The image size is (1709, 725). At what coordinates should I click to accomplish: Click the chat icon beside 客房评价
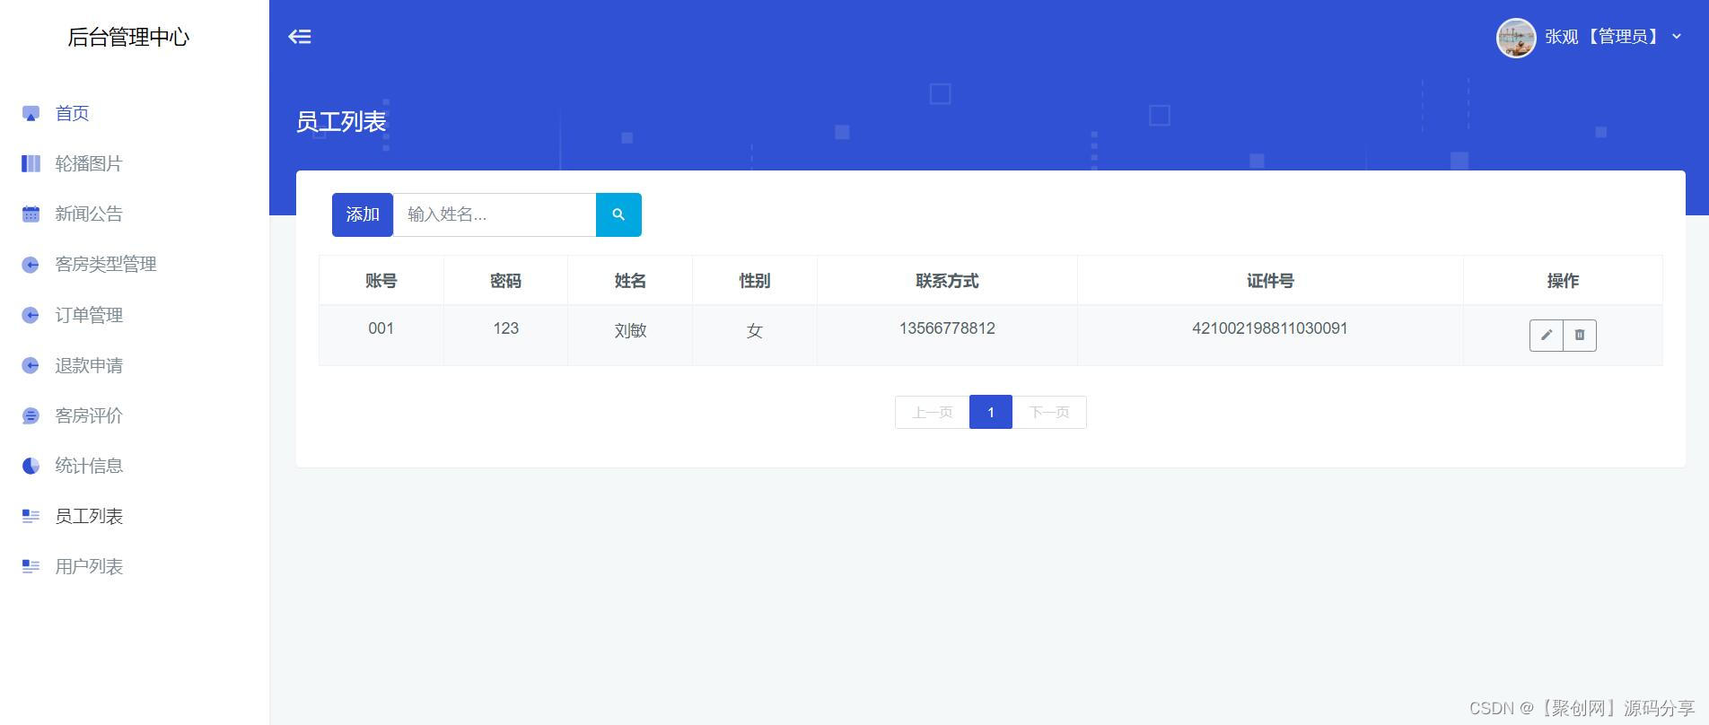(31, 415)
